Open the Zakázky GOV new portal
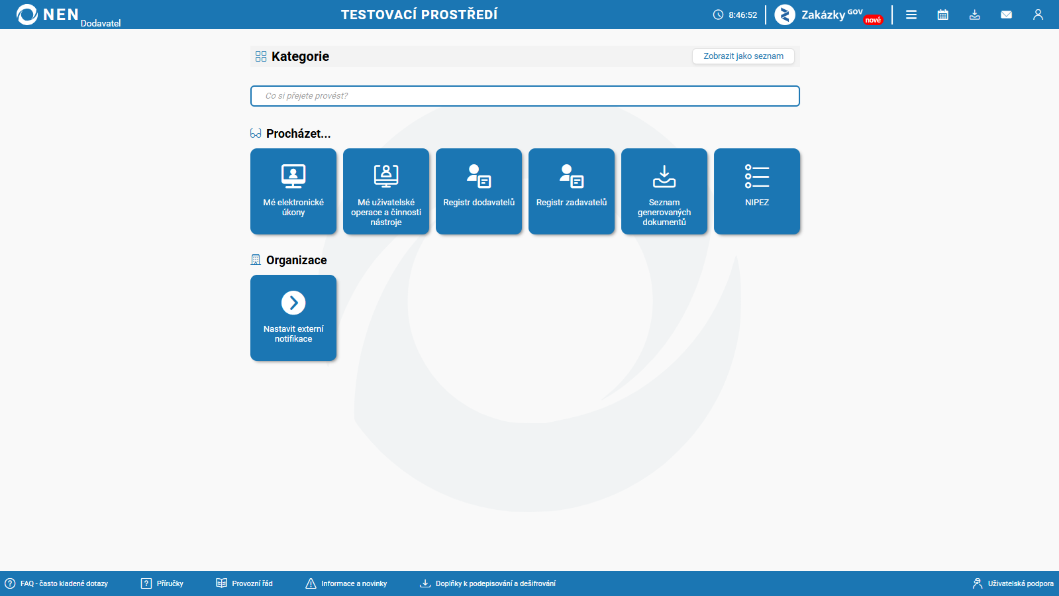1059x596 pixels. [829, 15]
